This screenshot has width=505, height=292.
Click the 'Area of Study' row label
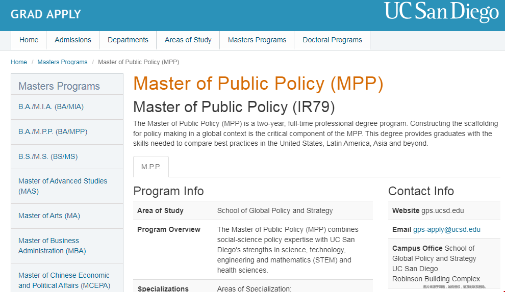(x=160, y=210)
